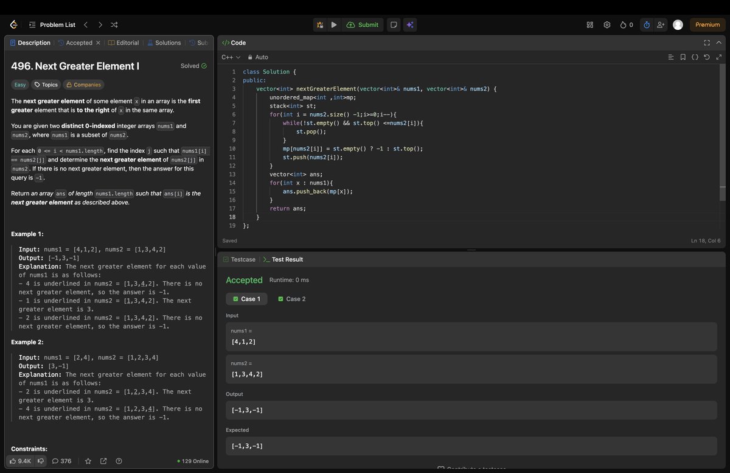The image size is (730, 473).
Task: Share problem via external link icon
Action: 103,461
